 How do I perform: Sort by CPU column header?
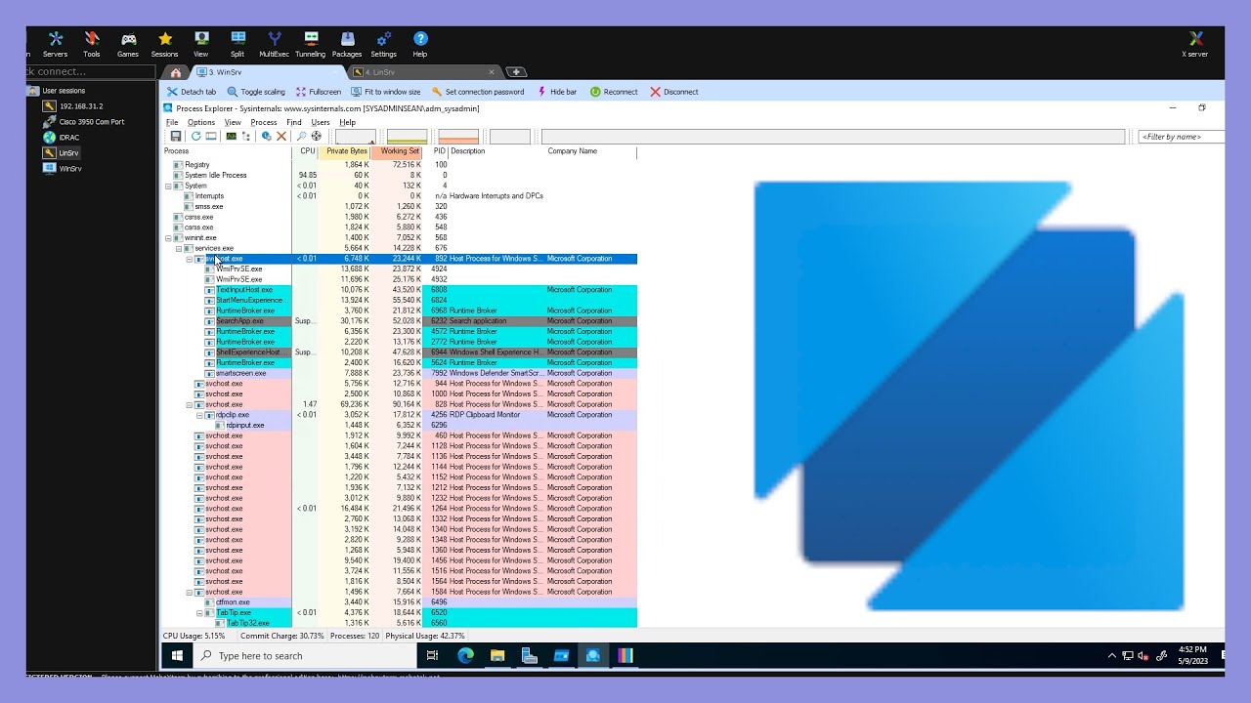coord(308,151)
